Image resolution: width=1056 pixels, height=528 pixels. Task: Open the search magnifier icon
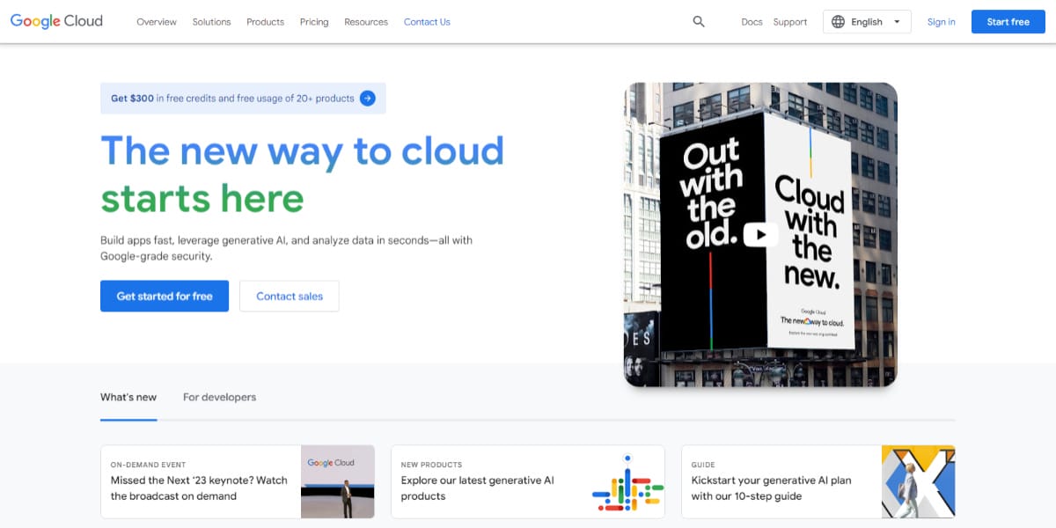click(x=699, y=22)
